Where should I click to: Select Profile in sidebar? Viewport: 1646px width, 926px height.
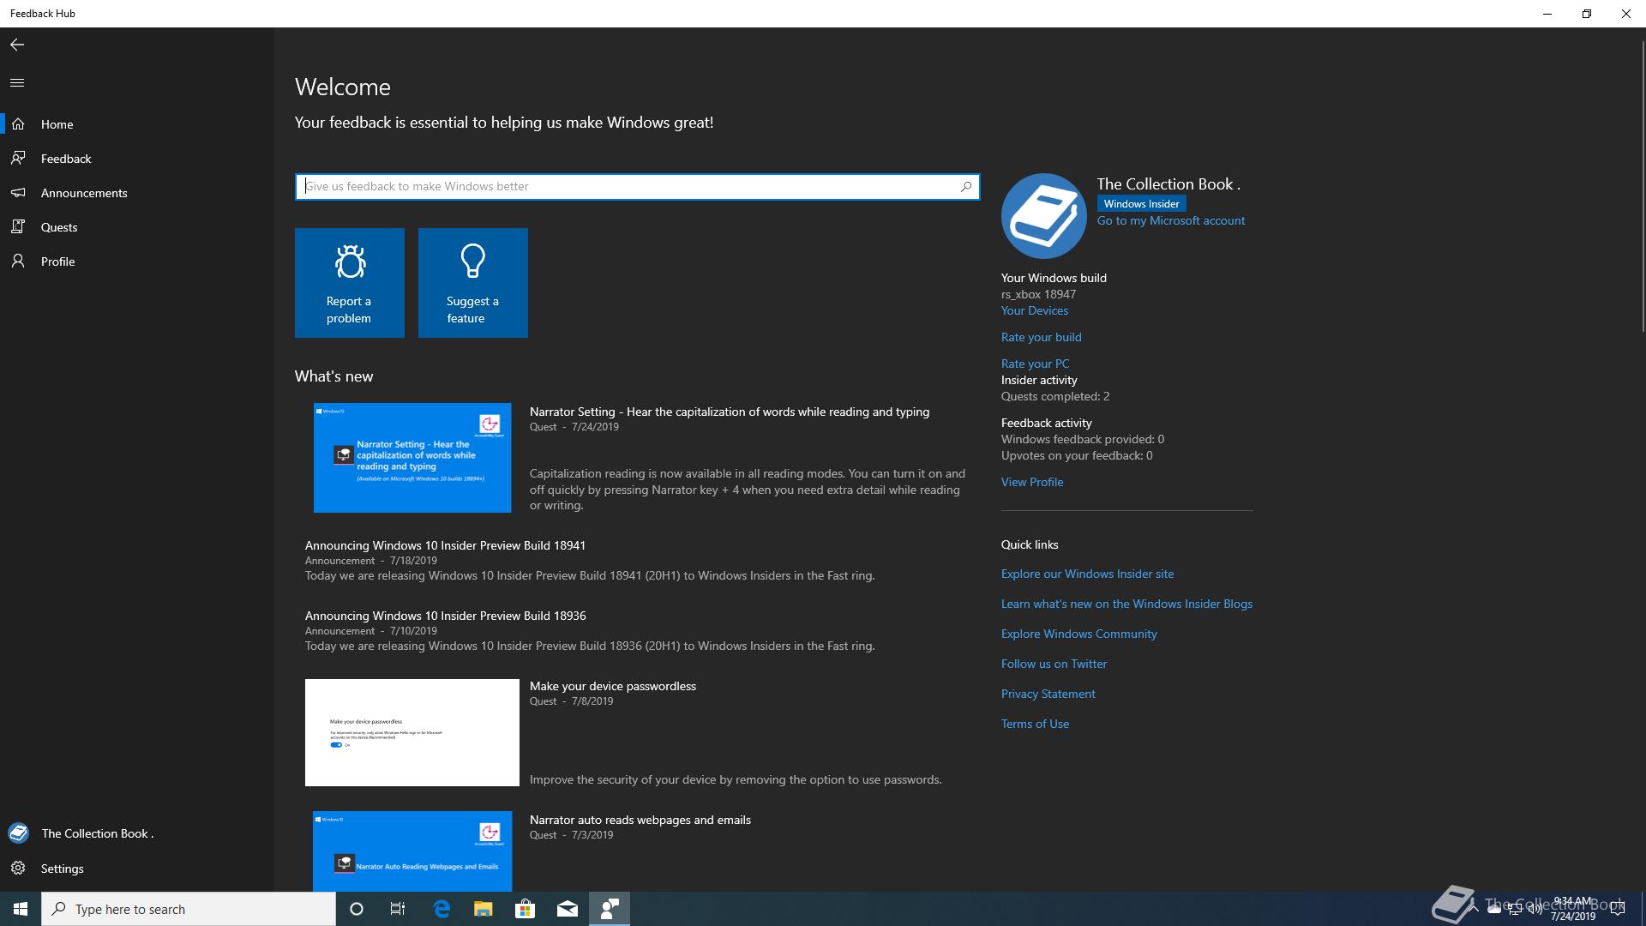(57, 262)
